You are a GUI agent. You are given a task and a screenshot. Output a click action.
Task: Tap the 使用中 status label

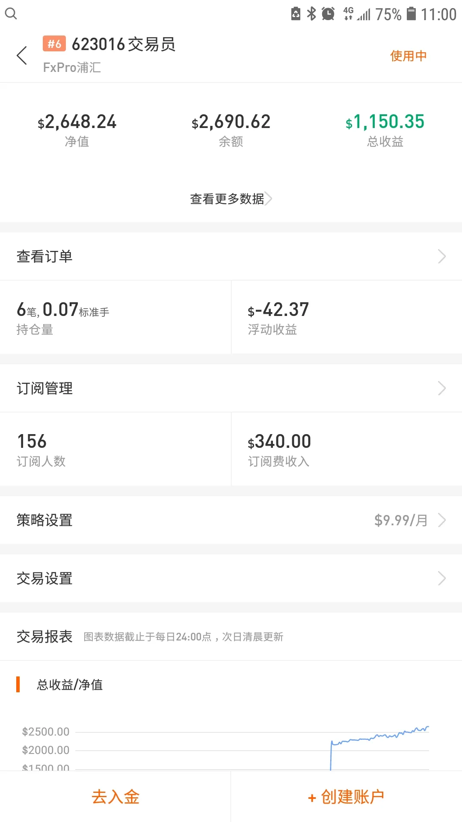(x=409, y=56)
